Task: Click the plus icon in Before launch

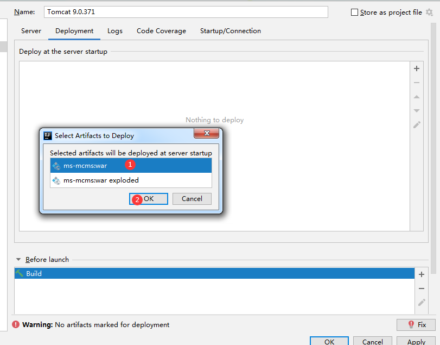Action: pos(422,274)
